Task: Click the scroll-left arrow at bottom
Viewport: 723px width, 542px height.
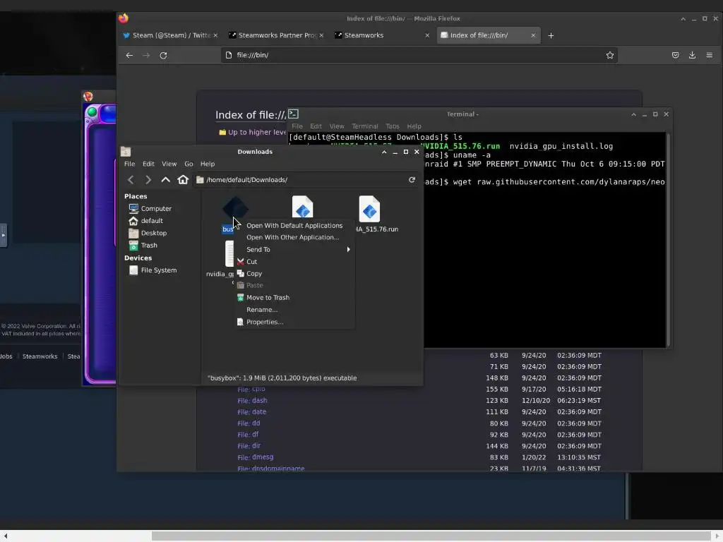Action: point(6,536)
